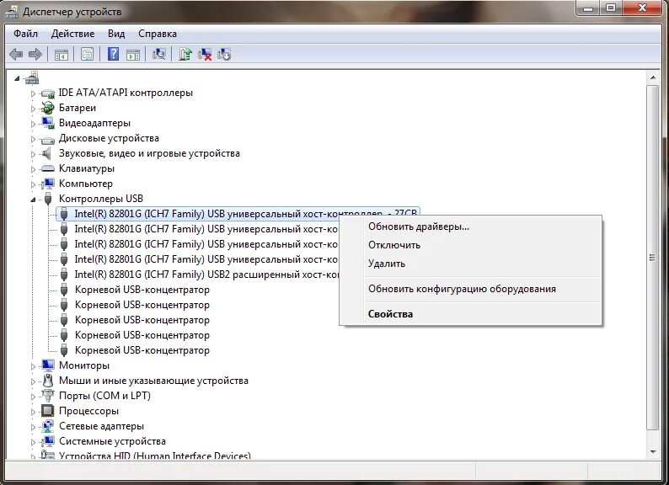669x485 pixels.
Task: Choose Удалить in the context menu
Action: (470, 264)
